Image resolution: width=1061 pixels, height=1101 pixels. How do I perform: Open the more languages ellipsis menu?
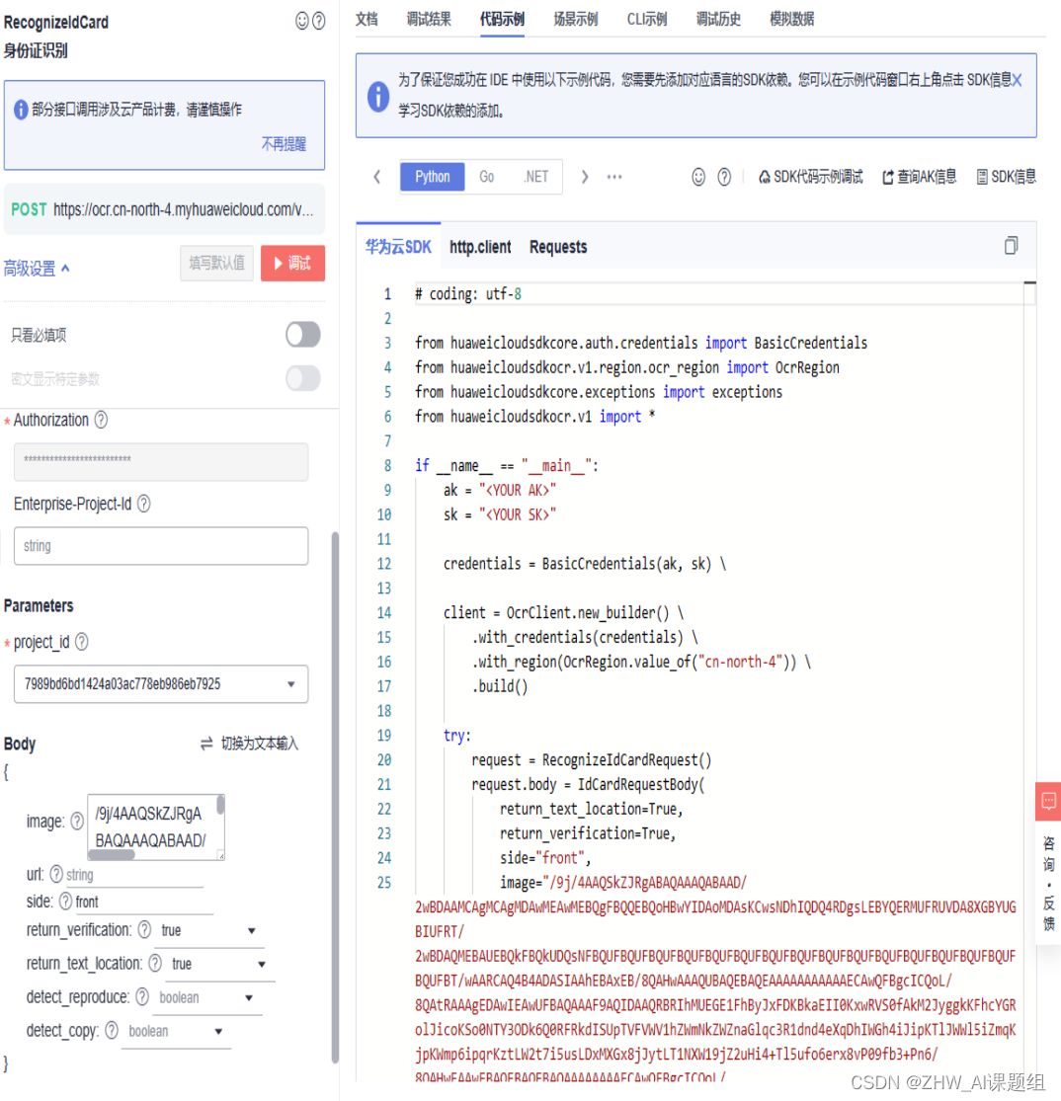point(614,177)
